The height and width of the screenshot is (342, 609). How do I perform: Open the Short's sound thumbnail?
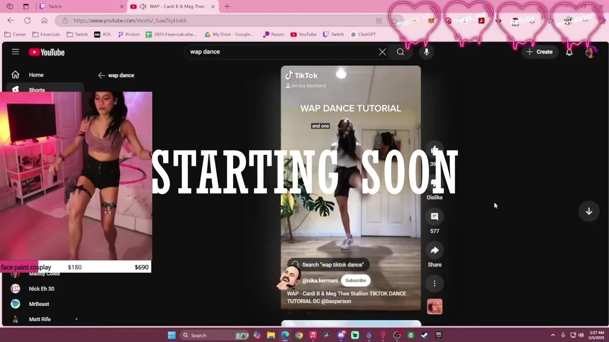434,306
